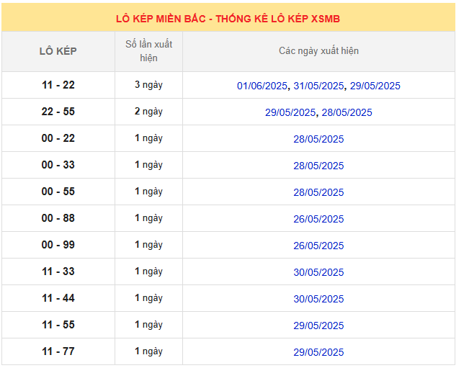Viewport: 464px width, 368px height.
Task: Open 26/05/2025 date in 00 - 99 row
Action: (318, 246)
